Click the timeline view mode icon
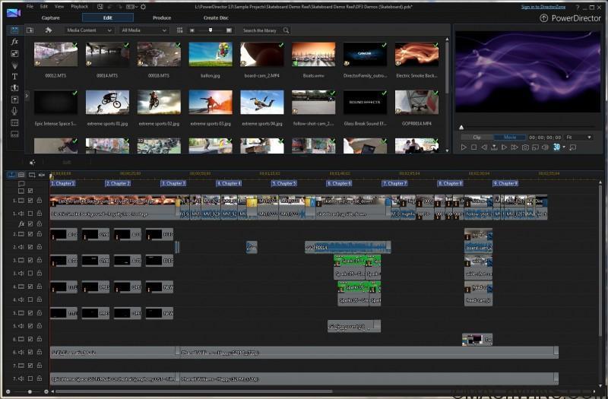Image resolution: width=608 pixels, height=399 pixels. tap(11, 175)
